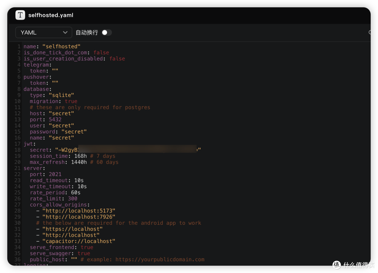Screen dimensions: 378x273
Task: Click the line name: "selfhosted"
Action: point(52,47)
